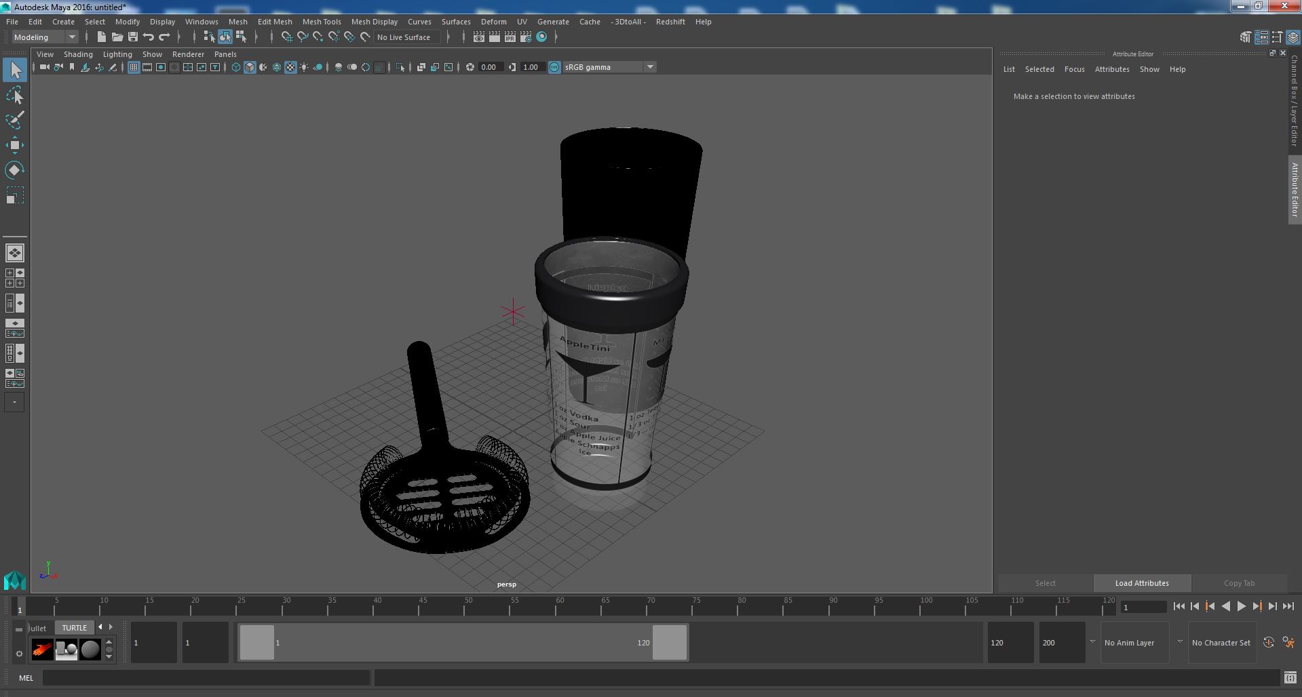The height and width of the screenshot is (697, 1302).
Task: Choose the Move tool
Action: click(x=15, y=145)
